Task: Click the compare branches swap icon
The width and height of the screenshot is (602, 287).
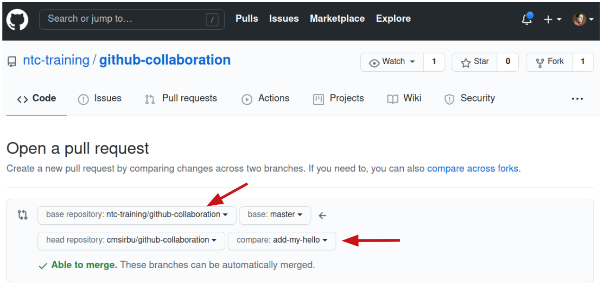Action: [22, 215]
